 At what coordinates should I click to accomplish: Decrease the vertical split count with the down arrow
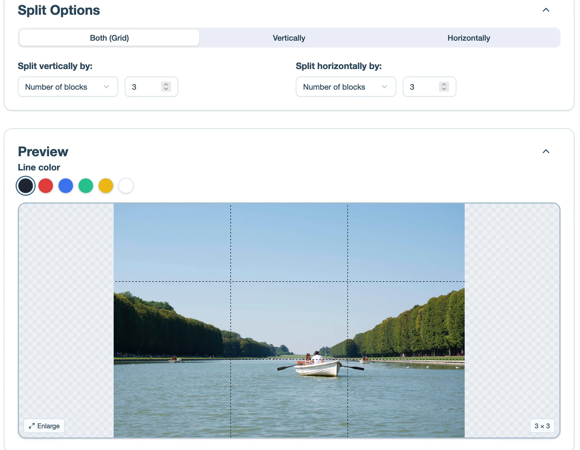tap(166, 89)
